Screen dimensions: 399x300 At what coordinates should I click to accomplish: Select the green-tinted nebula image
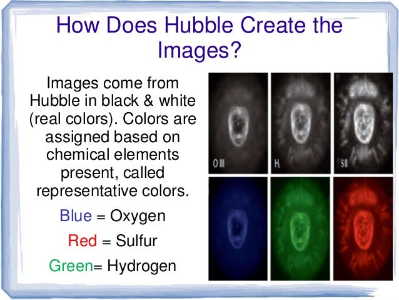click(x=300, y=229)
